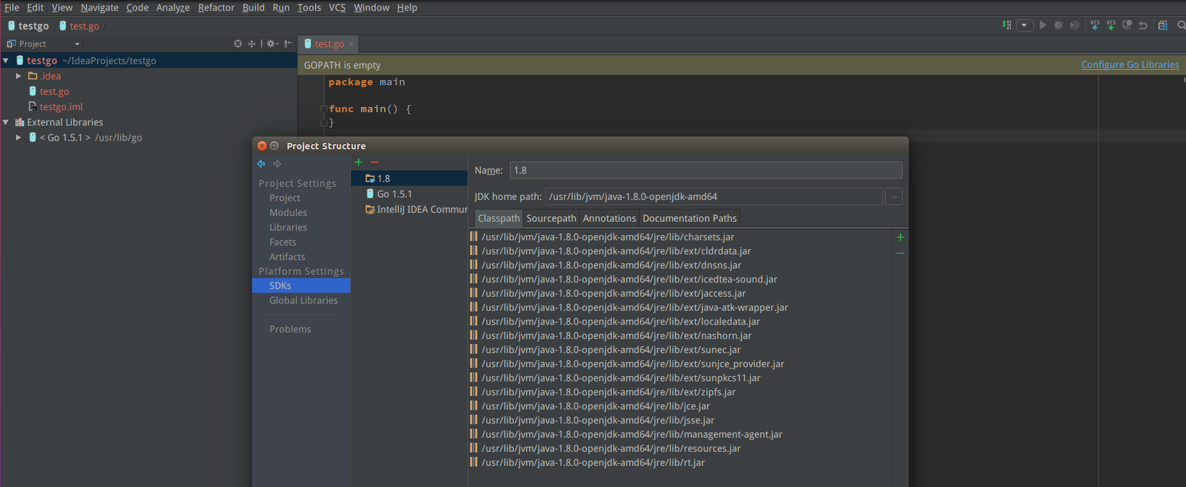This screenshot has width=1186, height=487.
Task: Open Project settings section
Action: [x=285, y=197]
